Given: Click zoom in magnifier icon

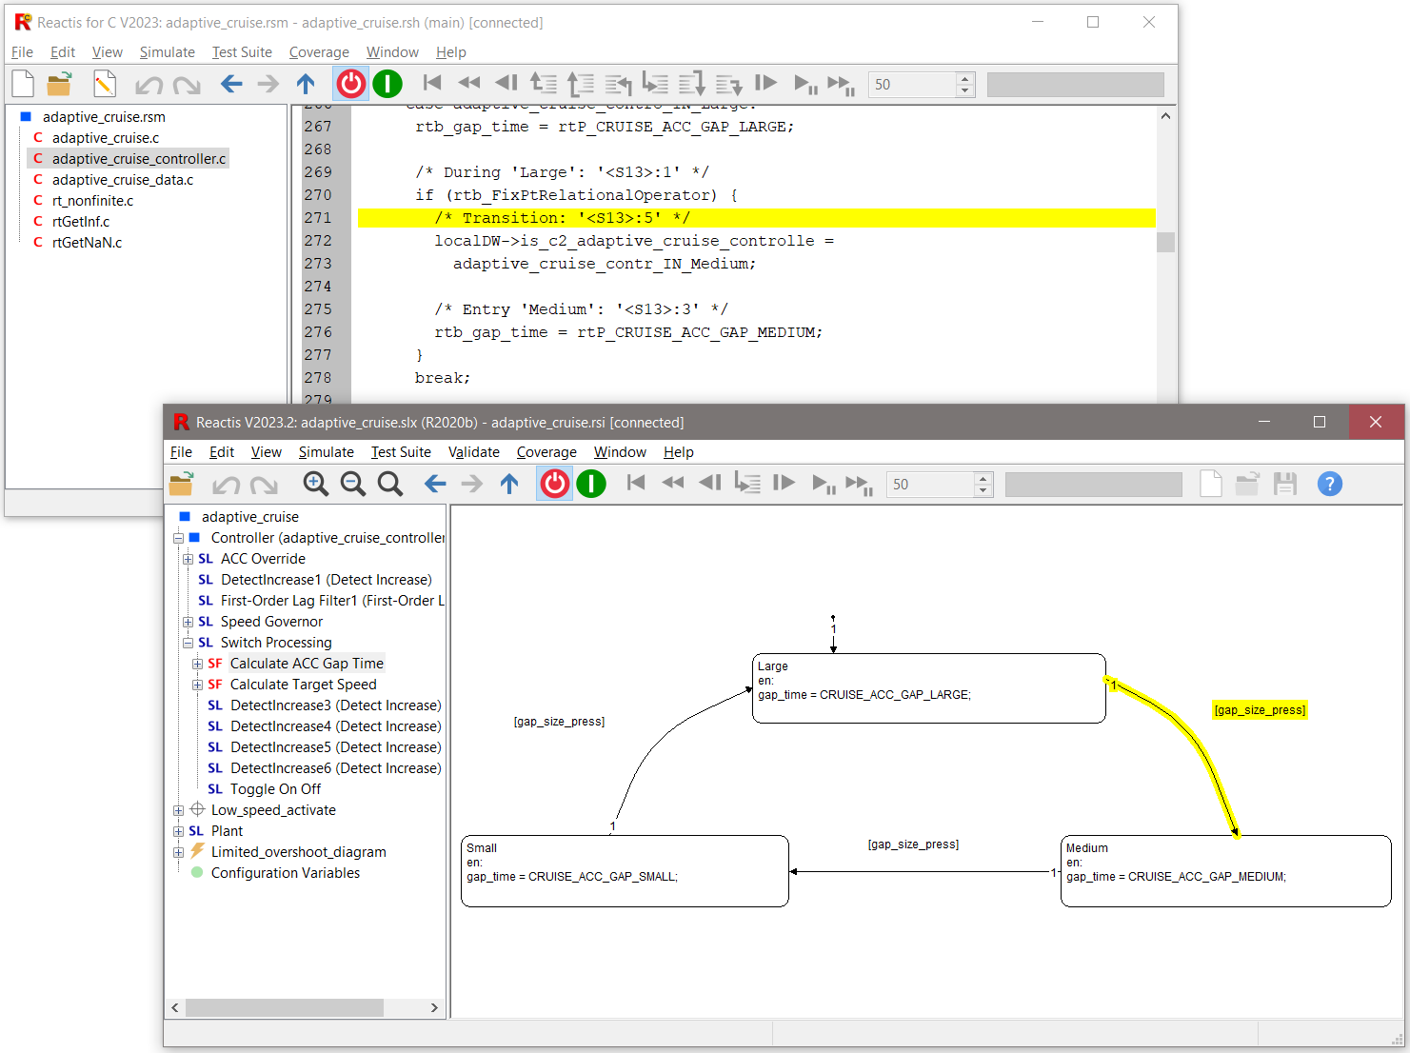Looking at the screenshot, I should pos(316,484).
